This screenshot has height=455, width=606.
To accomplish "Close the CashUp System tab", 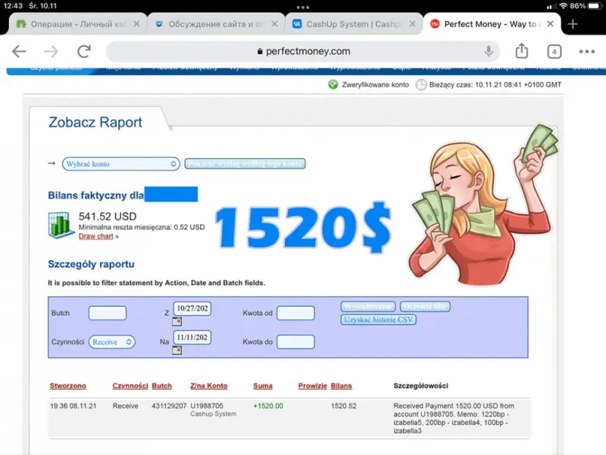I will tap(412, 24).
